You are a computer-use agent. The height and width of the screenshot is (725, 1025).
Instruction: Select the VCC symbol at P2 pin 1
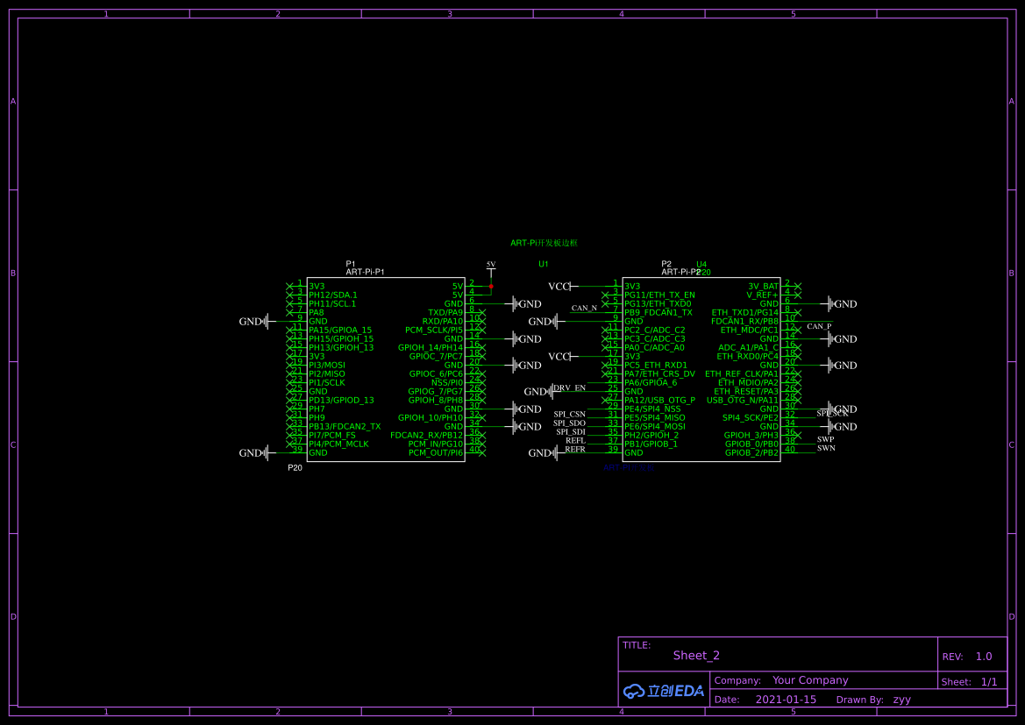[559, 287]
